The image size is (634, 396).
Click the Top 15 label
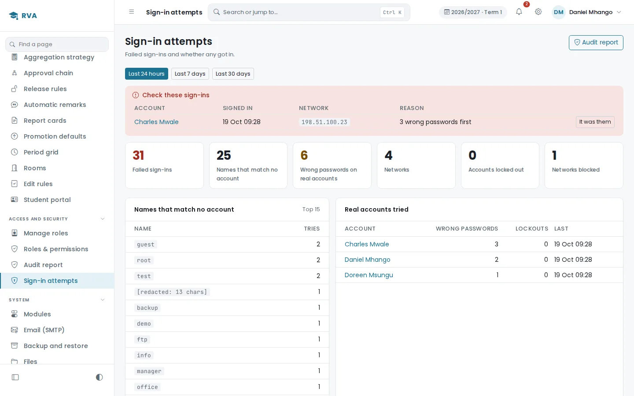[311, 209]
